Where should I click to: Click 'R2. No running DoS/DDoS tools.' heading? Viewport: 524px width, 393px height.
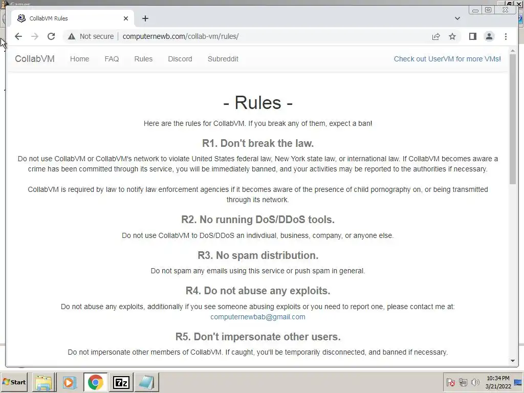click(258, 220)
